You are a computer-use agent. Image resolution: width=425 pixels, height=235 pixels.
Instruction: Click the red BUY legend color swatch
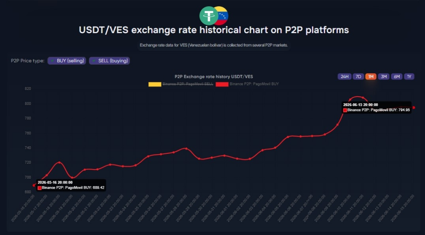tap(222, 84)
